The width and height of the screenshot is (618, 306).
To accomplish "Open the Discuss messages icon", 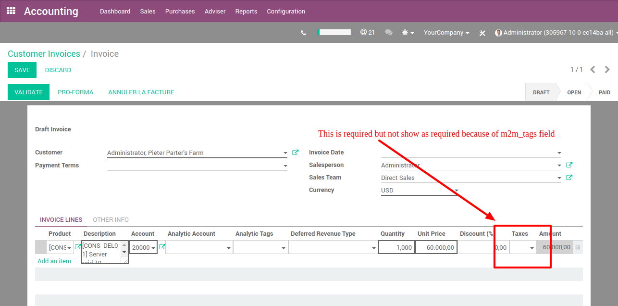I will coord(388,32).
